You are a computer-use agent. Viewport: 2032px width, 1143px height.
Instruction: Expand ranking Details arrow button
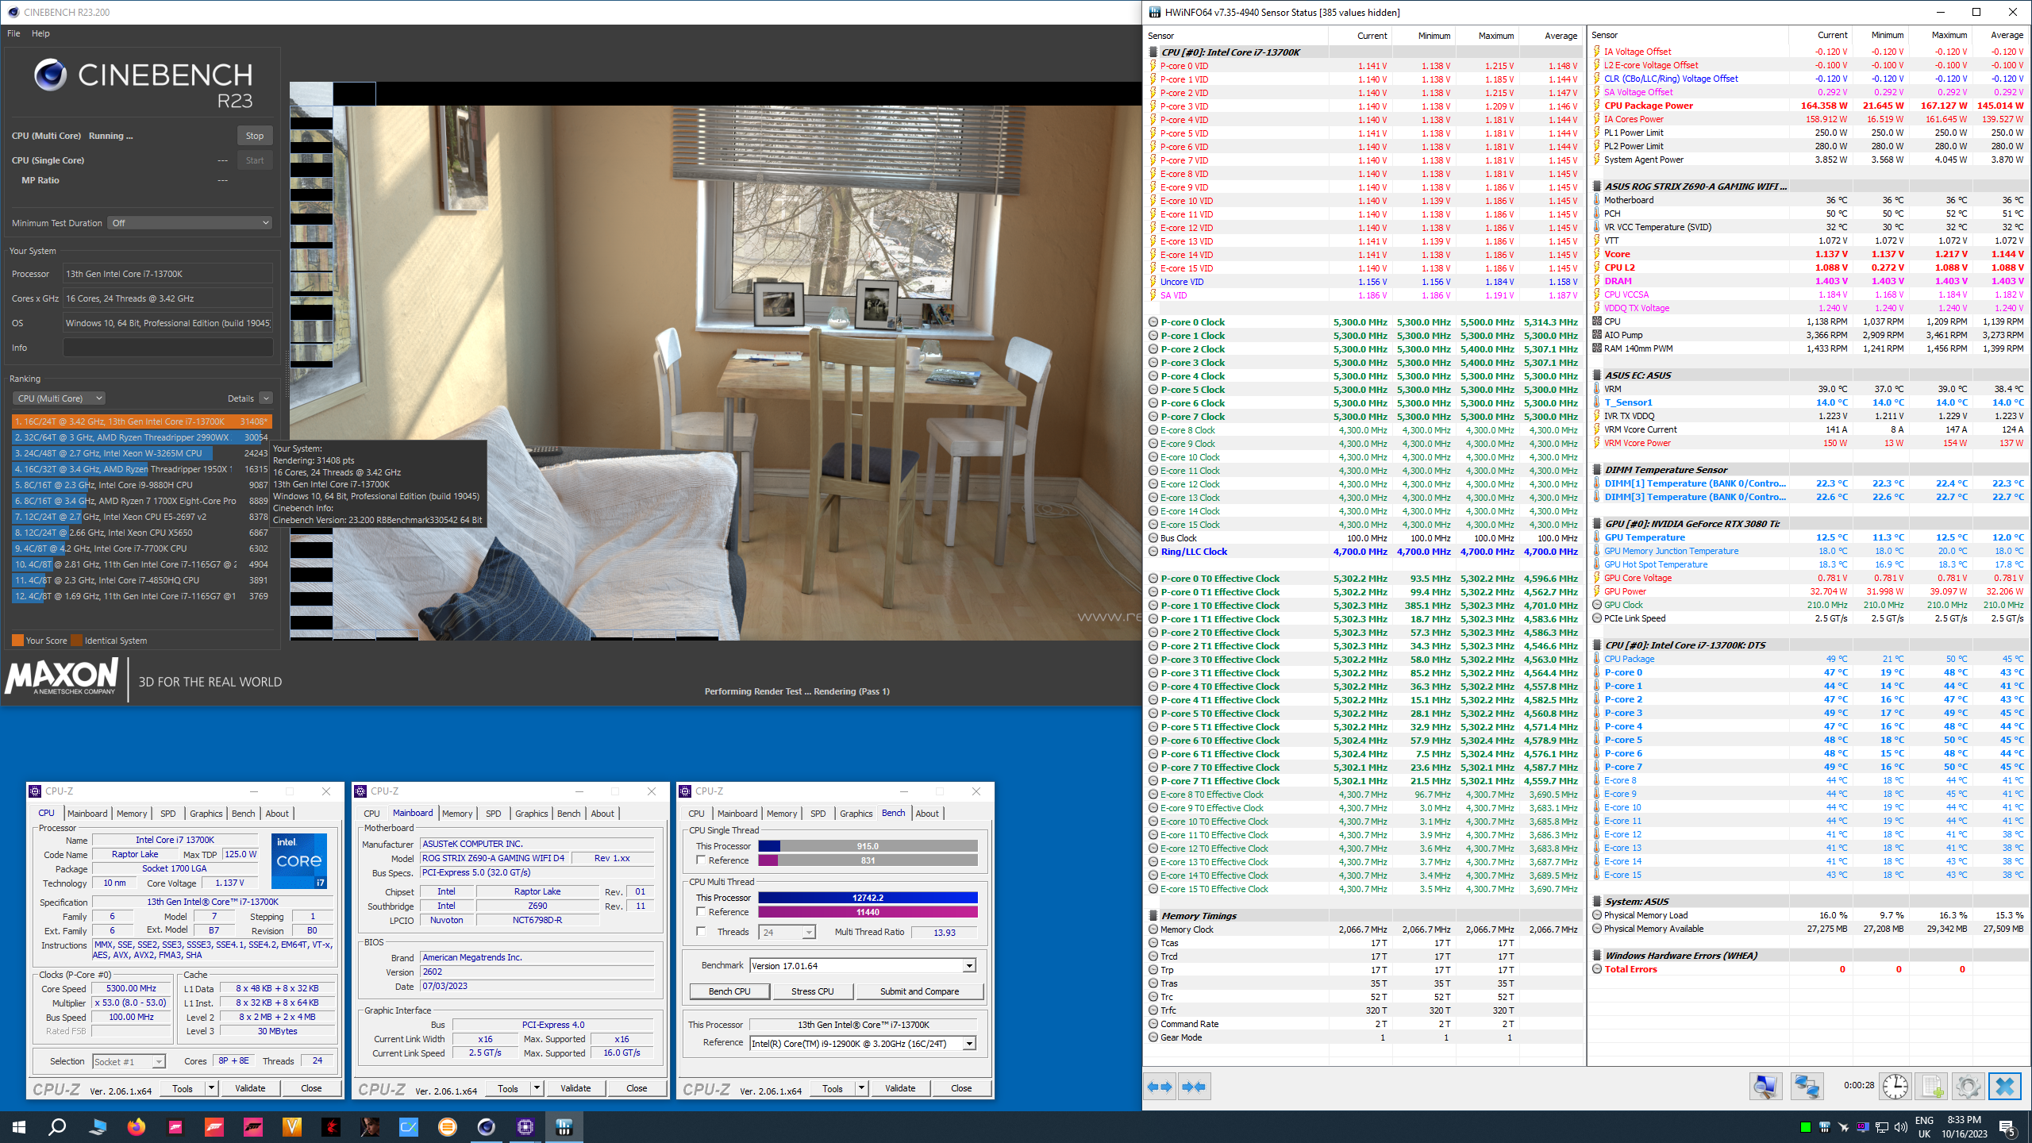pos(266,398)
